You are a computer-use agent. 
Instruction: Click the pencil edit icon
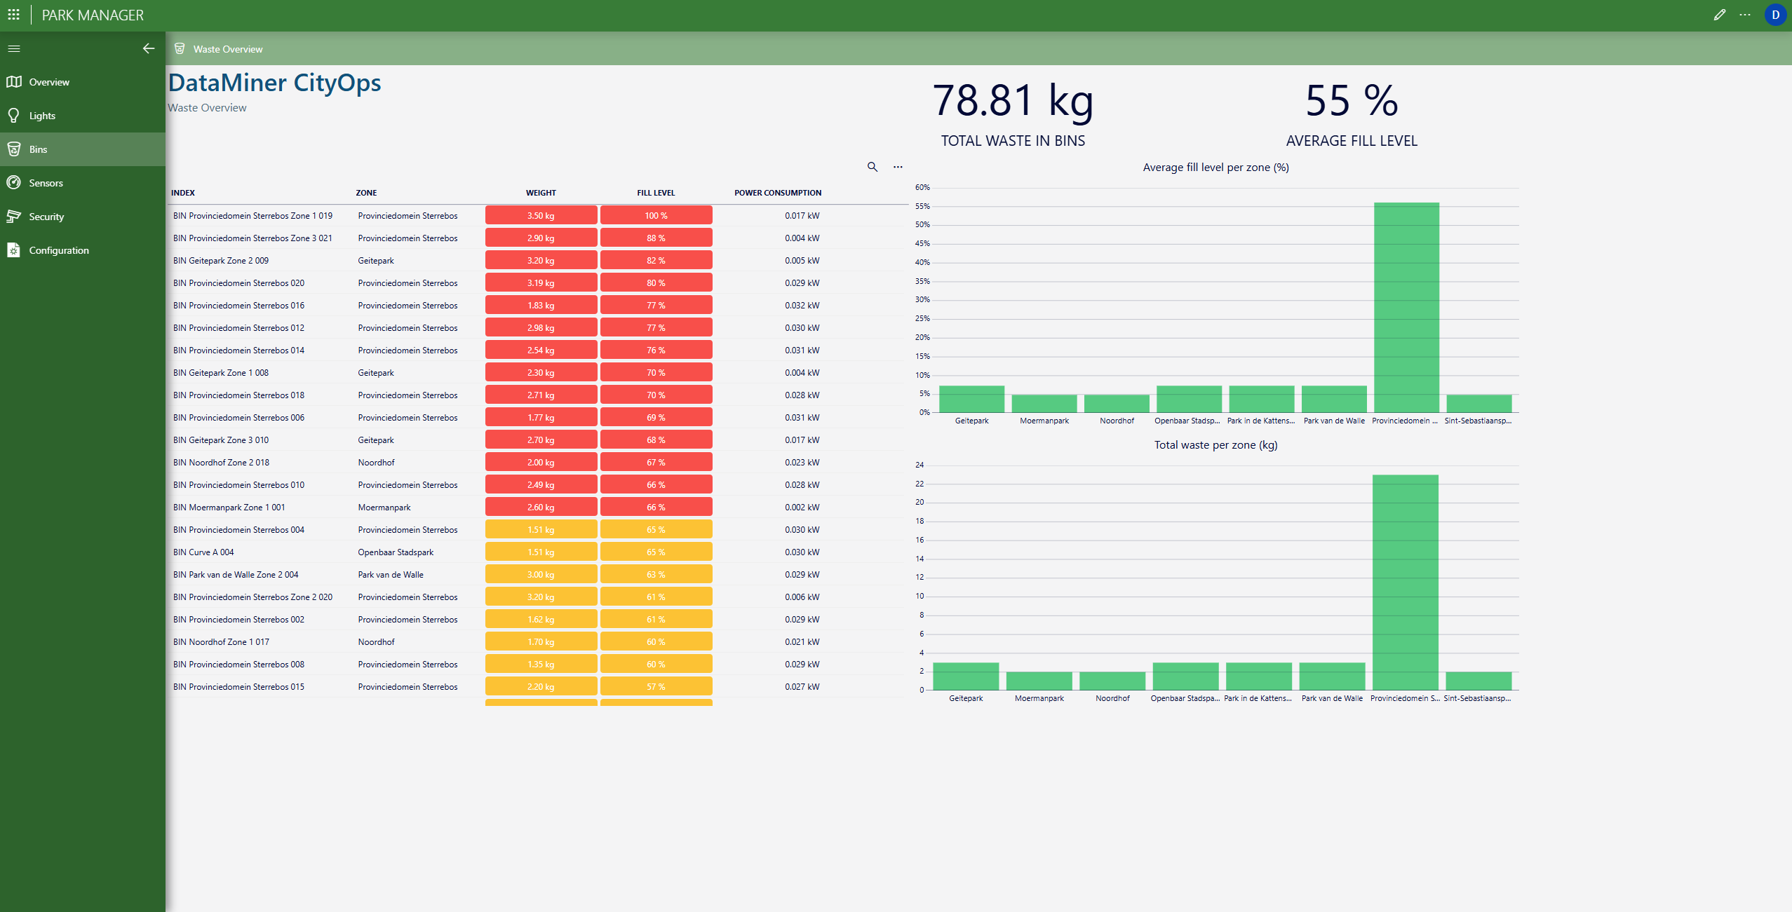pyautogui.click(x=1719, y=15)
